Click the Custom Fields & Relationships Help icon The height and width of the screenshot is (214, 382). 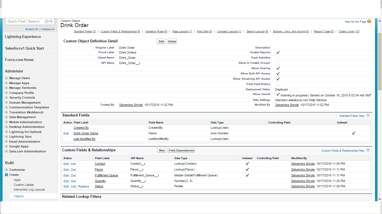click(x=368, y=150)
